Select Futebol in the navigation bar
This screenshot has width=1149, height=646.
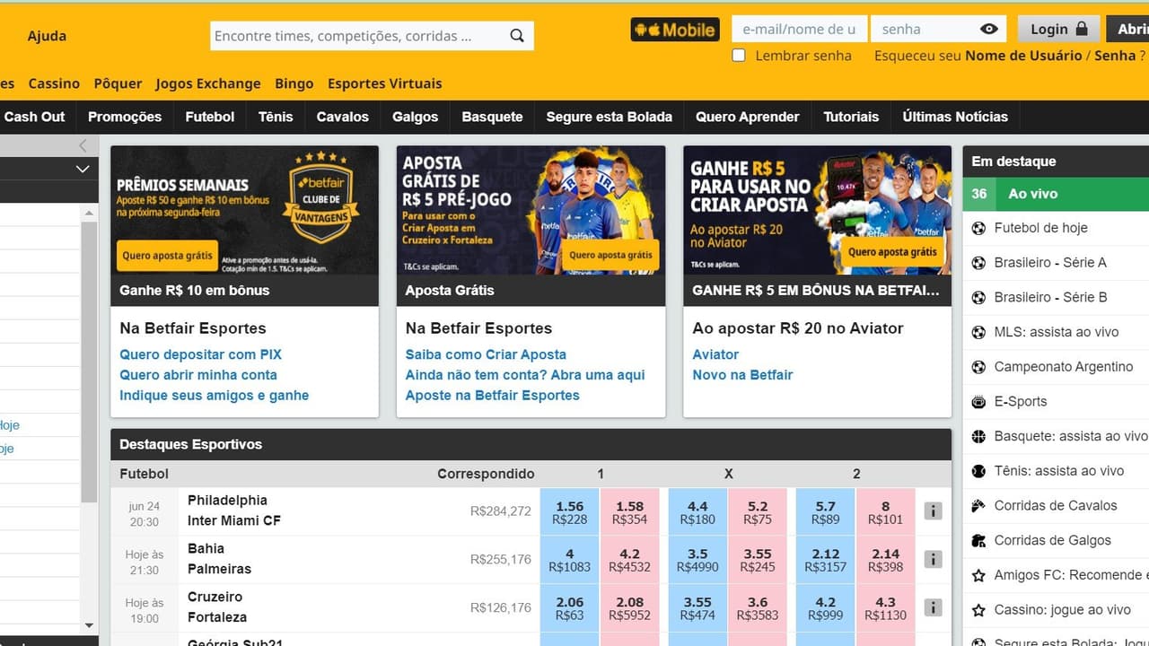pos(210,117)
